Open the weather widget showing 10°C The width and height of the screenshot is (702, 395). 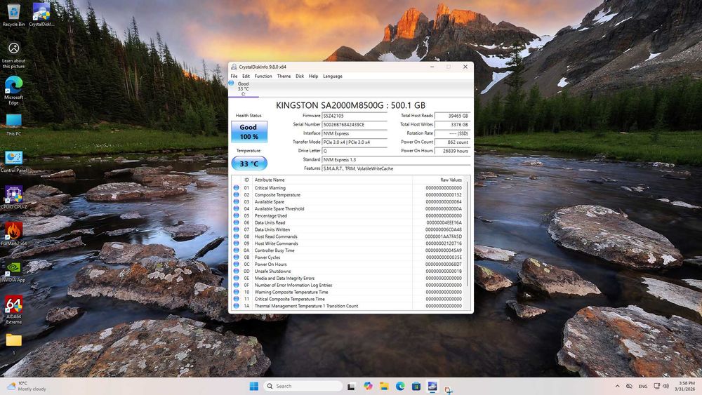tap(27, 386)
